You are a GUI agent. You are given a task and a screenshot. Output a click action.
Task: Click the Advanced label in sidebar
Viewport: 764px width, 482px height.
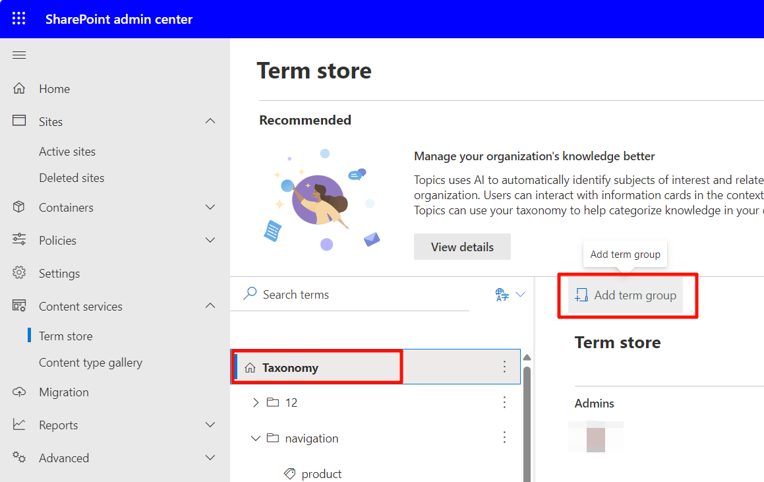[x=64, y=458]
